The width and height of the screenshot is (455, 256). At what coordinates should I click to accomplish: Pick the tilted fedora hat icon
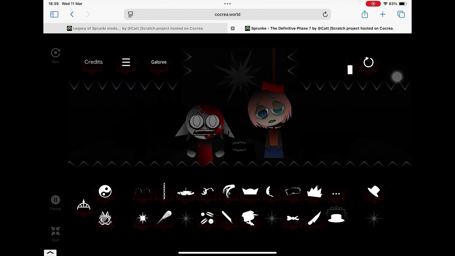[x=374, y=191]
